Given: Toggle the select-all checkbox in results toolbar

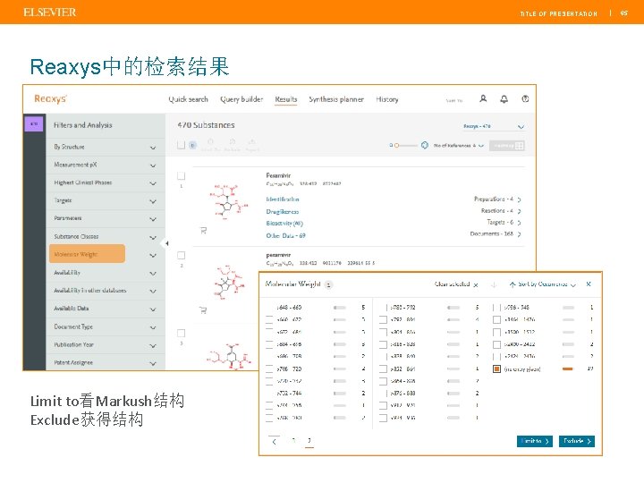Looking at the screenshot, I should 181,145.
